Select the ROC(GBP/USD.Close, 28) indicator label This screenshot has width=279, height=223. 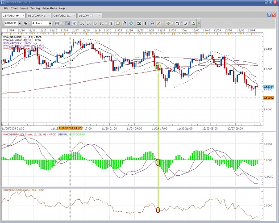tap(24, 190)
